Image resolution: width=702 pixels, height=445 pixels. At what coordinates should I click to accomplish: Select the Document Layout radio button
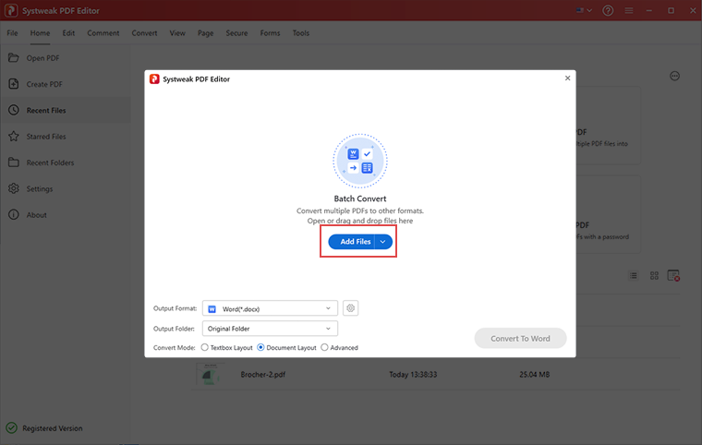pyautogui.click(x=260, y=347)
